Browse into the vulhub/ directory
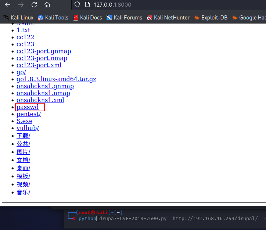The image size is (266, 230). tap(28, 128)
